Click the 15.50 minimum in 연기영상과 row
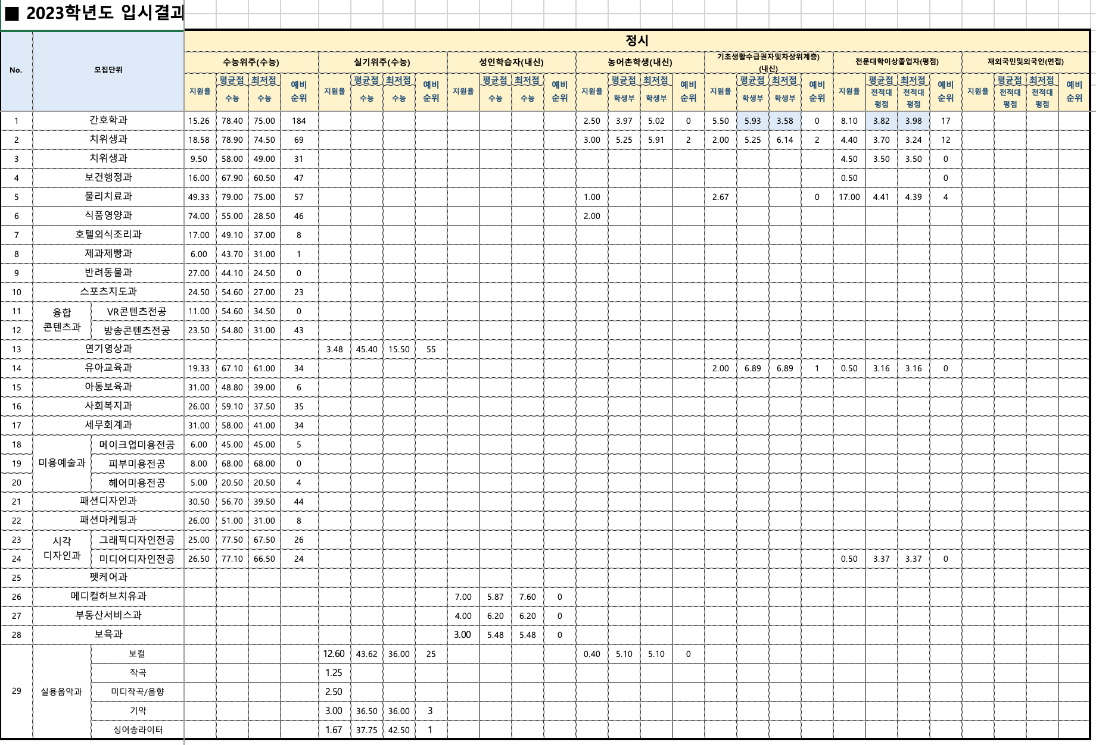Screen dimensions: 1096x745 click(x=398, y=349)
